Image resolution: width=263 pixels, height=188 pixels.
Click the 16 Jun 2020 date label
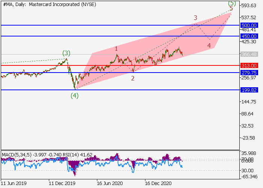click(110, 183)
